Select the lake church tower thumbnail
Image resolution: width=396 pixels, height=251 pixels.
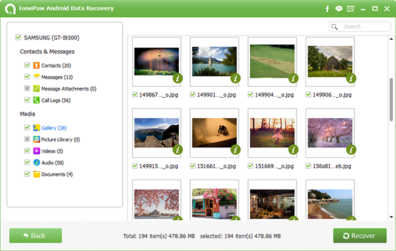(214, 61)
